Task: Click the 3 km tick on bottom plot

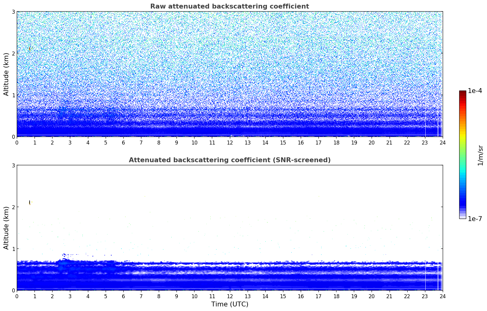Action: 13,165
